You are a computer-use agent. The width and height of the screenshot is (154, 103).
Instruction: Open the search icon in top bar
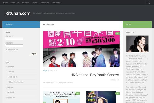tap(149, 3)
